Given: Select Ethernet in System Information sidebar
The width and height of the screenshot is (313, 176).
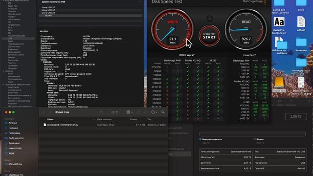Looking at the screenshot, I should click(x=12, y=11).
